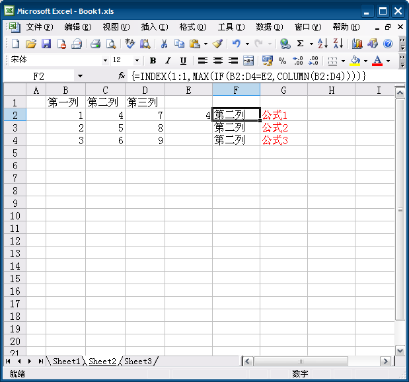409x382 pixels.
Task: Expand the Name Box dropdown arrow
Action: 80,76
